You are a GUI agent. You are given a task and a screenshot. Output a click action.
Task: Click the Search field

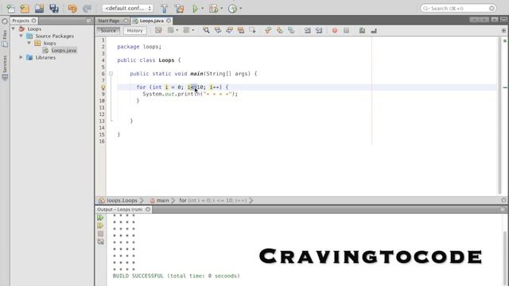[458, 8]
